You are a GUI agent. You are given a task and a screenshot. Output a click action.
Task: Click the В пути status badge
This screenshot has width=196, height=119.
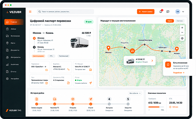tap(88, 22)
